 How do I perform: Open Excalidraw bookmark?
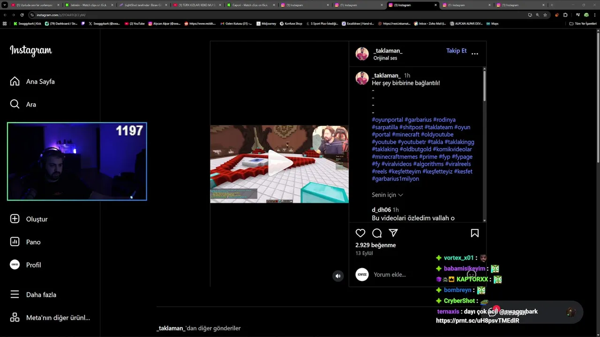coord(358,23)
